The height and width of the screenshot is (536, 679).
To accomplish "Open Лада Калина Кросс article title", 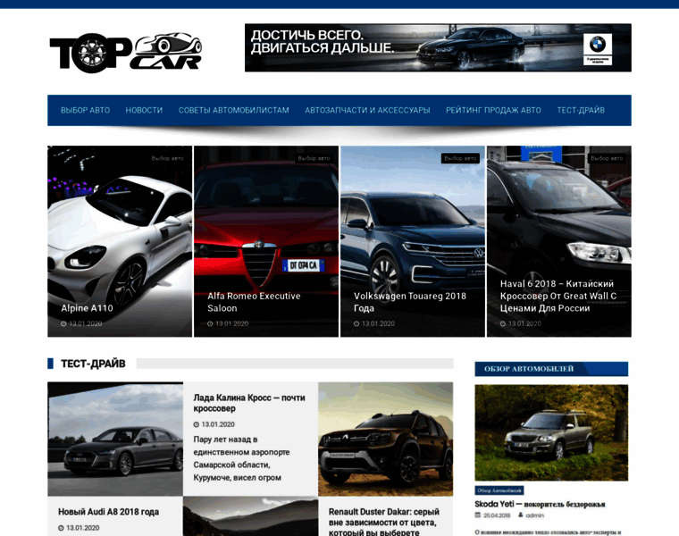I will (249, 403).
